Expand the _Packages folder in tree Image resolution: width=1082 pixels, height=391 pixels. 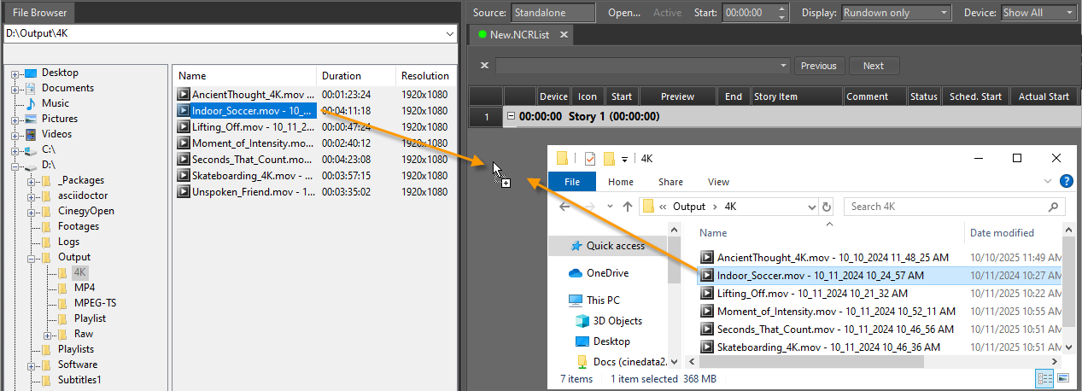point(32,180)
